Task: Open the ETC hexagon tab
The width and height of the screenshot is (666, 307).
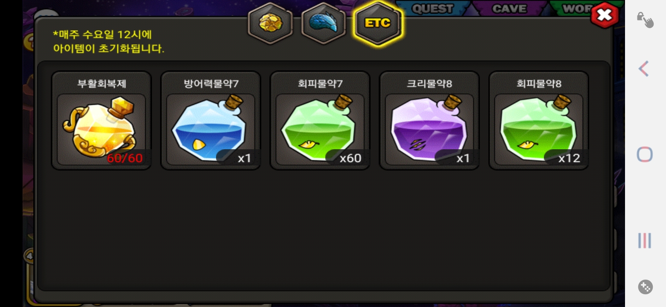Action: click(x=377, y=23)
